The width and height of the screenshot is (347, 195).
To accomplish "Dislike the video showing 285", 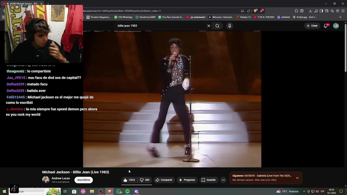I will pos(144,180).
